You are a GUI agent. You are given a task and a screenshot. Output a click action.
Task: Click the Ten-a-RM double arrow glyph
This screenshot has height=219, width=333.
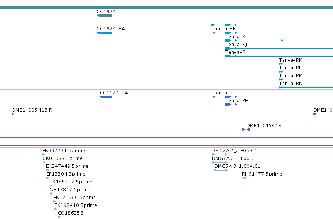pyautogui.click(x=281, y=80)
